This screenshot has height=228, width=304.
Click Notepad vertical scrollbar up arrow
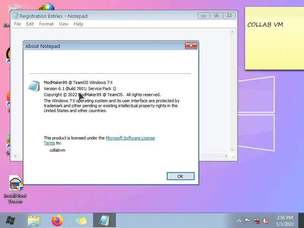(x=232, y=32)
